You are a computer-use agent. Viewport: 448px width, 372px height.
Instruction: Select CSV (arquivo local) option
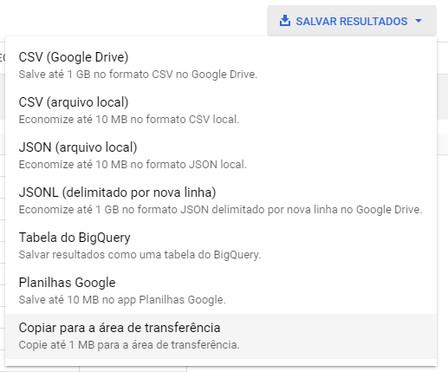[x=221, y=110]
